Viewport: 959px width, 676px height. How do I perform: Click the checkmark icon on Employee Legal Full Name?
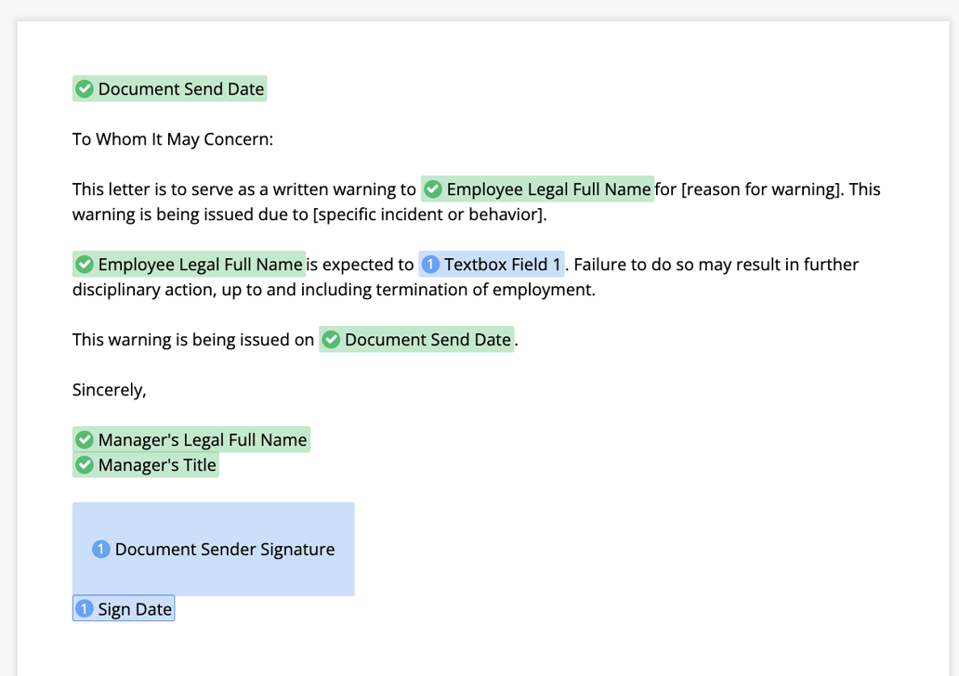point(432,188)
